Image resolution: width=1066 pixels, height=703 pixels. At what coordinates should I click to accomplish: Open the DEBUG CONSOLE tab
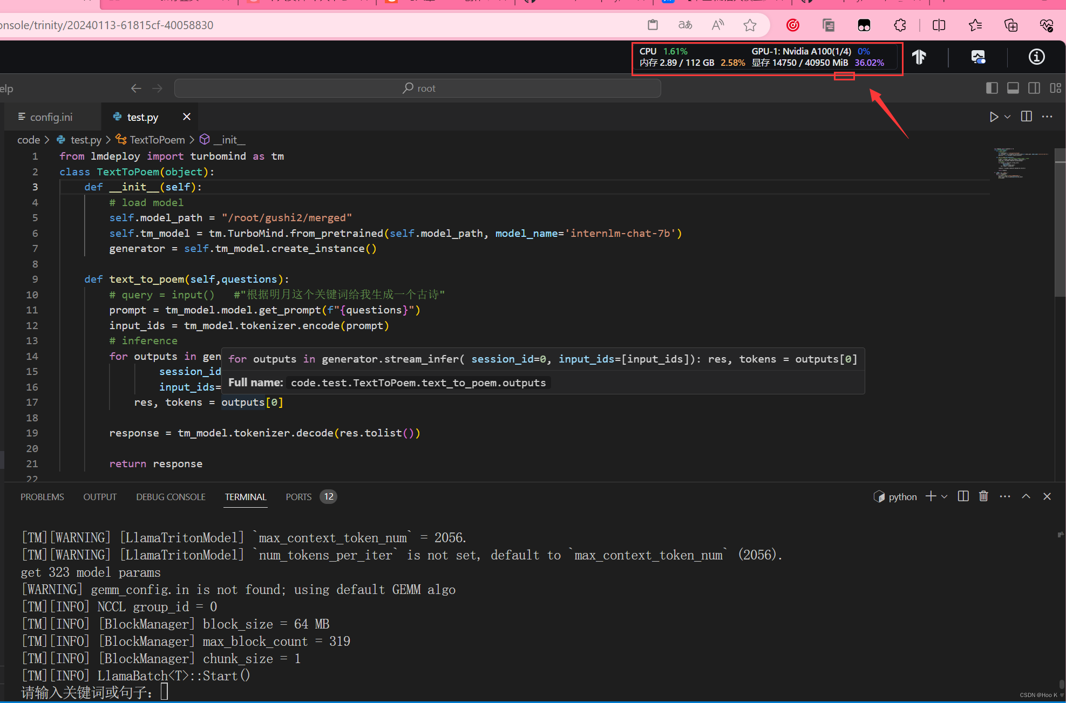(x=171, y=497)
